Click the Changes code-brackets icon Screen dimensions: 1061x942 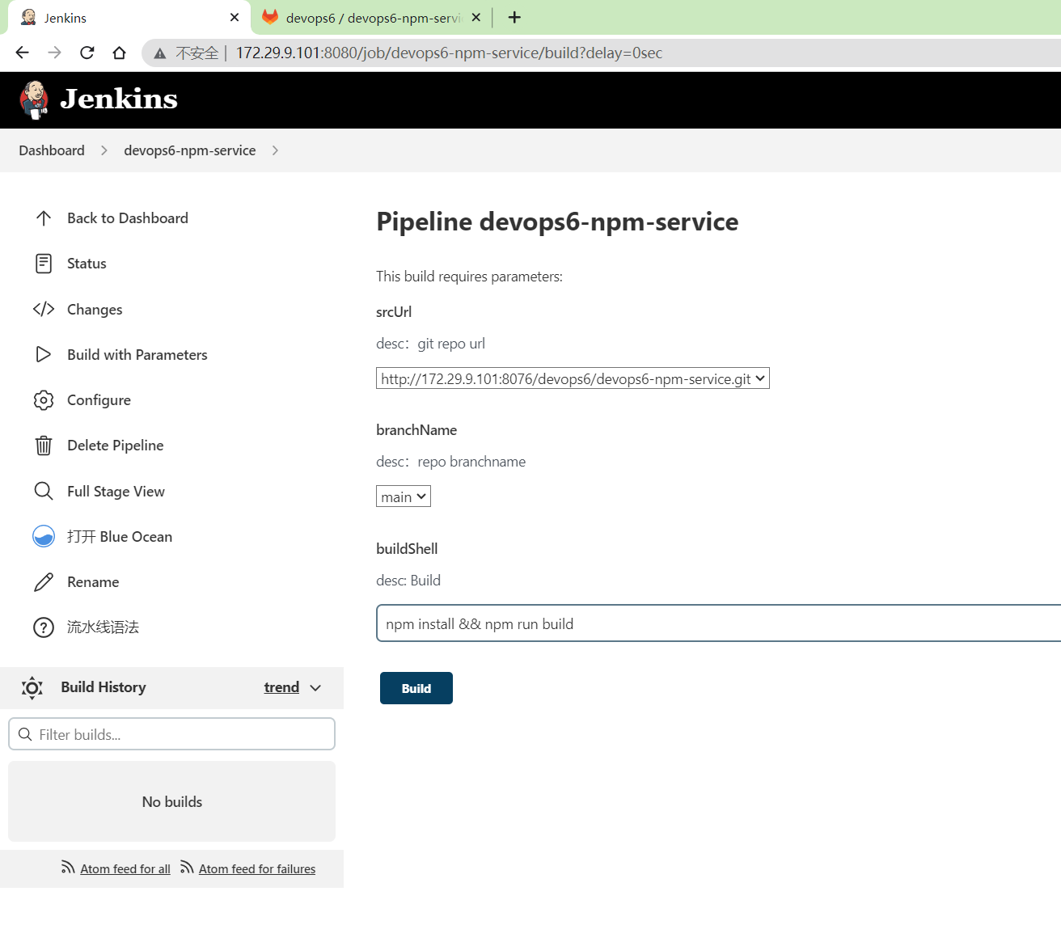[44, 309]
